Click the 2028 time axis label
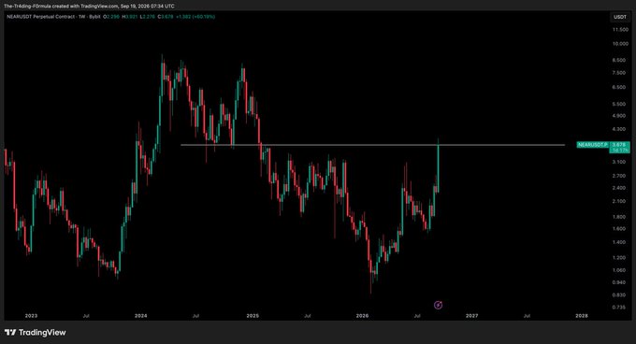Viewport: 636px width, 344px height. coord(581,316)
